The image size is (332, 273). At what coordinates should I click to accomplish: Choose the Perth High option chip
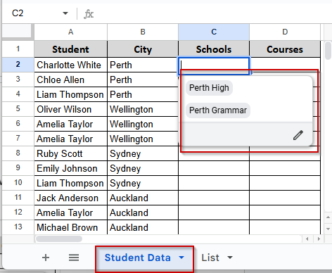pos(209,88)
